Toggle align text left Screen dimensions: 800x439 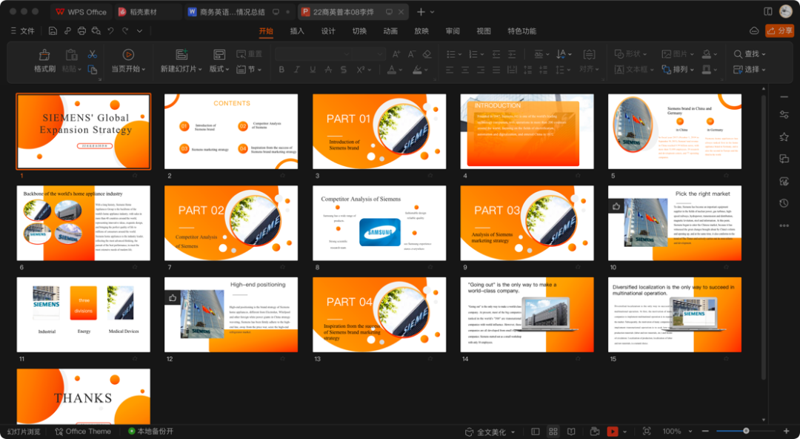click(450, 70)
